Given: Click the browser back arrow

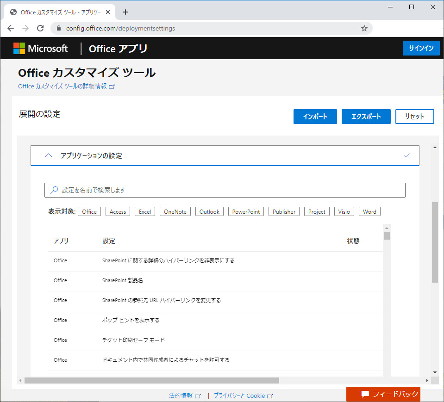Looking at the screenshot, I should pyautogui.click(x=11, y=28).
